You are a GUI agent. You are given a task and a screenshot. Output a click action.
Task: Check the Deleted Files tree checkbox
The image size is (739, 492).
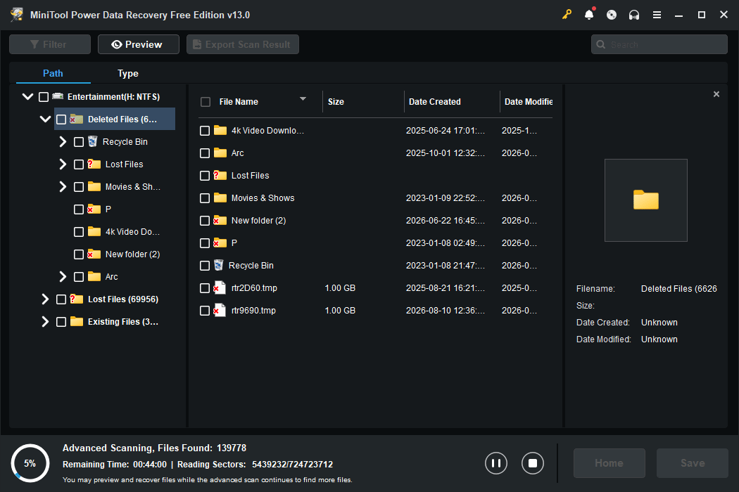point(61,119)
